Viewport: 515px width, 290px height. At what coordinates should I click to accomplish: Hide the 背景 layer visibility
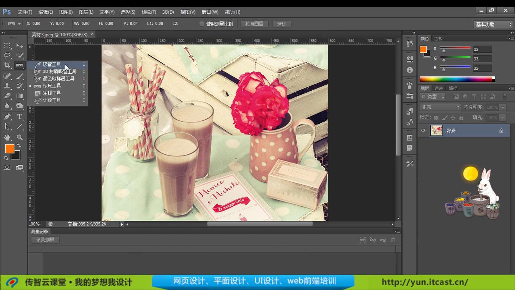point(423,130)
